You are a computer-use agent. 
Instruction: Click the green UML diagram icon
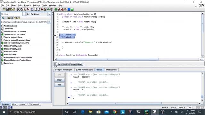tap(48, 9)
